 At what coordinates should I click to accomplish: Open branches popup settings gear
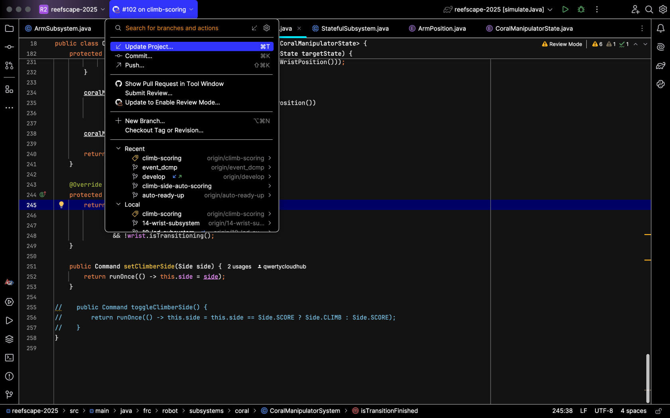[267, 28]
